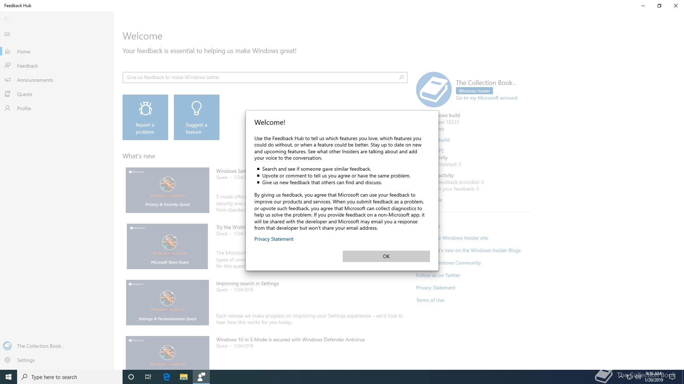
Task: Open Settings & Personalization Quest thumbnail
Action: pyautogui.click(x=167, y=303)
